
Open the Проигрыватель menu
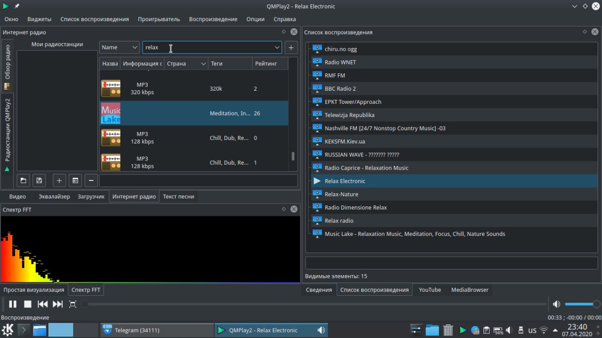pyautogui.click(x=159, y=19)
